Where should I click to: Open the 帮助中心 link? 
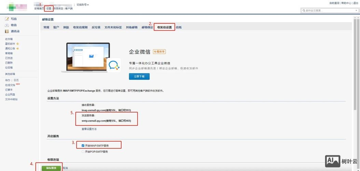pos(346,3)
